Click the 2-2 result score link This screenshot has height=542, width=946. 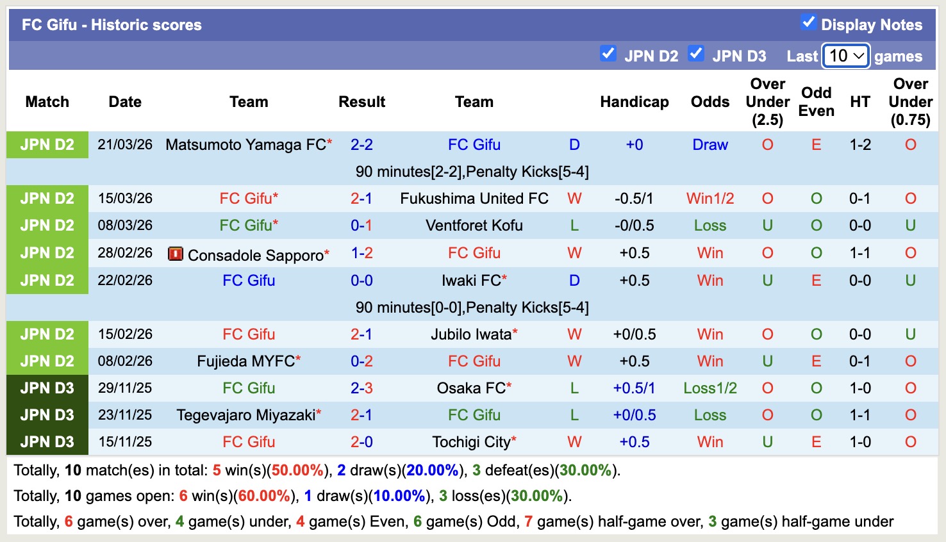click(361, 145)
